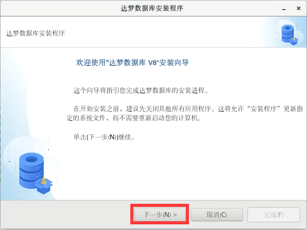The width and height of the screenshot is (307, 230).
Task: Click the empty button bar left of 下一步
Action: [65, 215]
